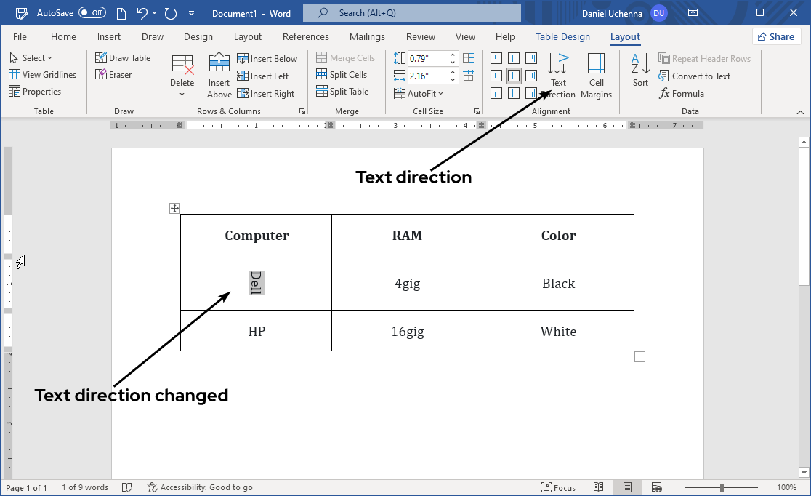Open the Select dropdown in Table group
Screen dimensions: 811x496
click(x=32, y=57)
